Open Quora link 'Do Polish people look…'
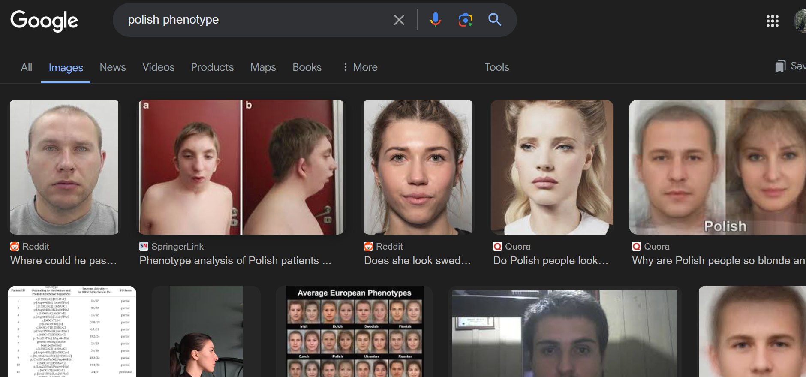Viewport: 806px width, 377px height. click(x=550, y=260)
